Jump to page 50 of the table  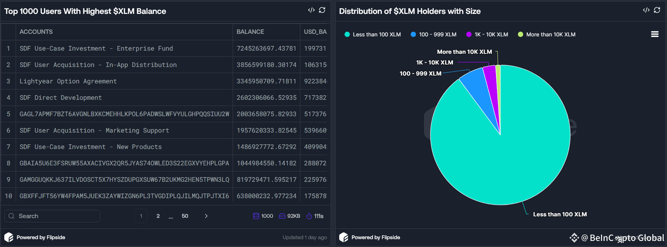185,216
